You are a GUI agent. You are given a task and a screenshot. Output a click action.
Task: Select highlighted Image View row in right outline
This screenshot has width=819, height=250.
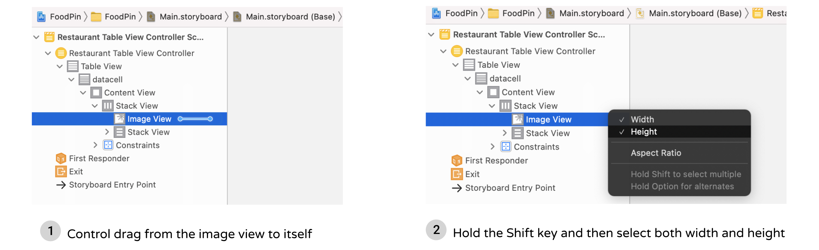(x=548, y=120)
